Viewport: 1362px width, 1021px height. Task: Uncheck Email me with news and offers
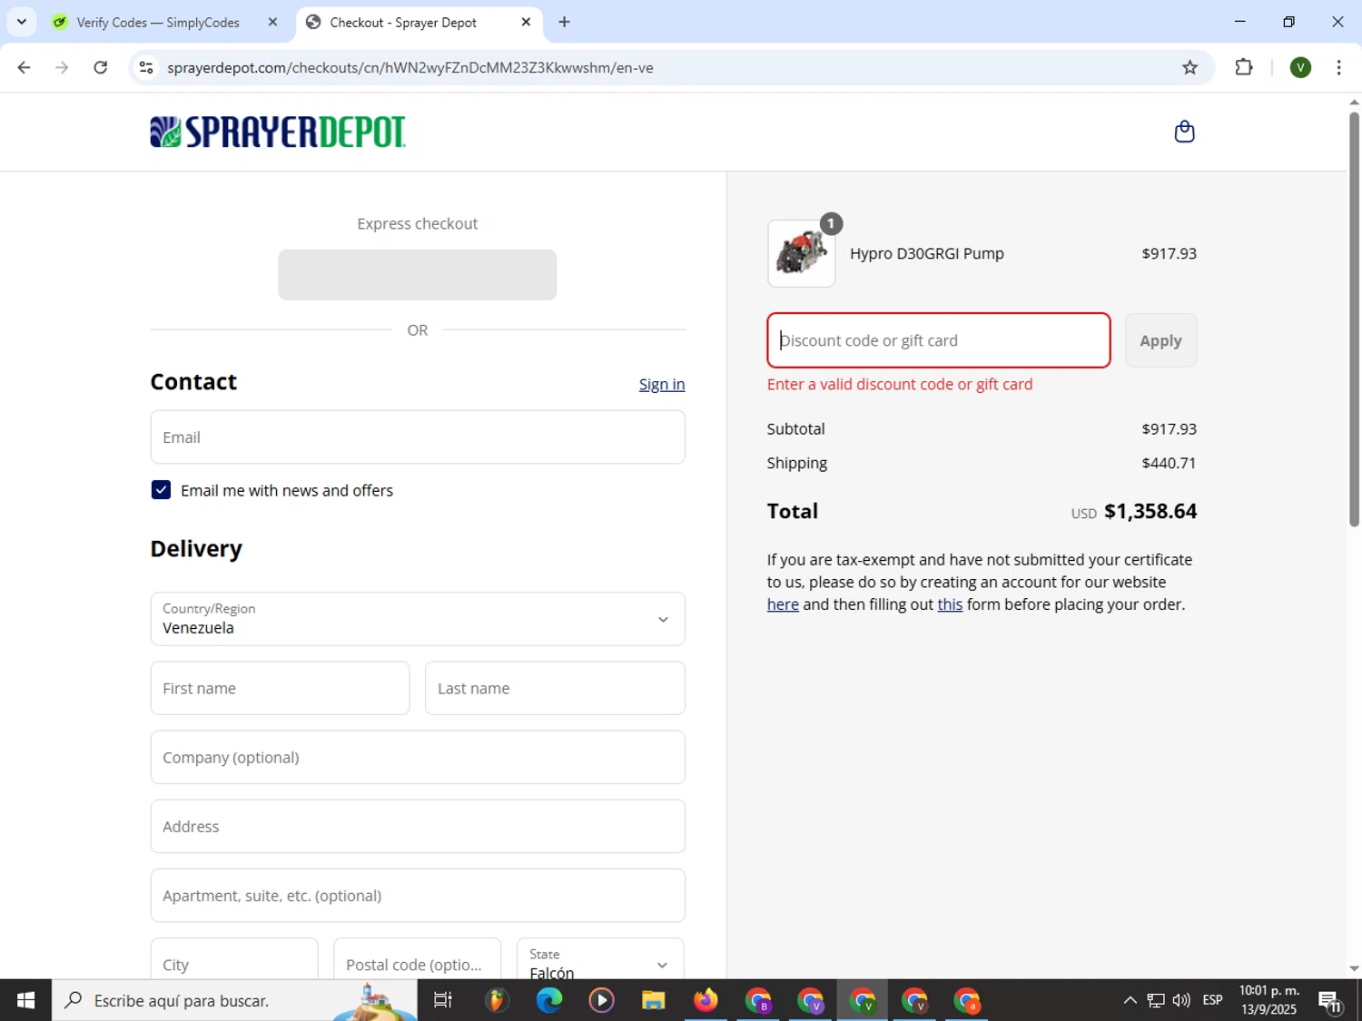(x=161, y=490)
